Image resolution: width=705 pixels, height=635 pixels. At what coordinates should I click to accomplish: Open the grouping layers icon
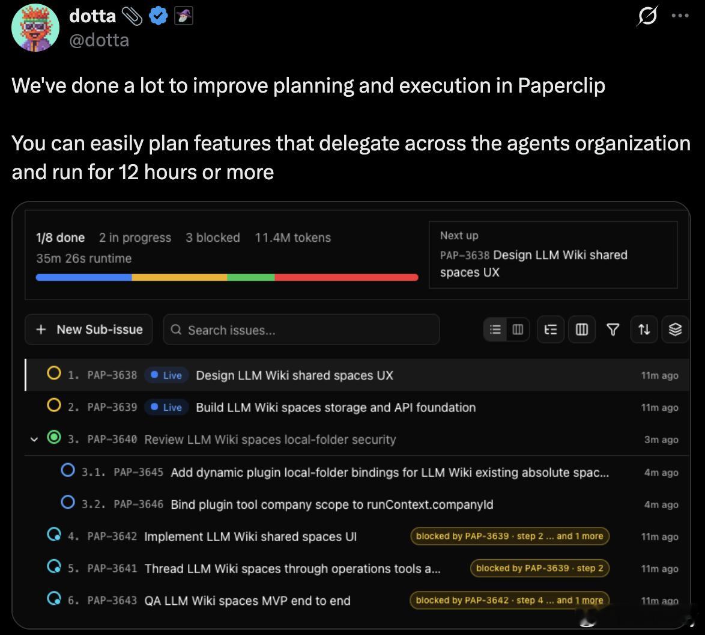(x=675, y=329)
